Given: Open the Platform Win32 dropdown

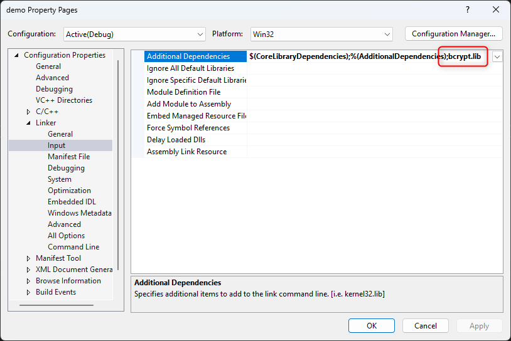Looking at the screenshot, I should (321, 34).
